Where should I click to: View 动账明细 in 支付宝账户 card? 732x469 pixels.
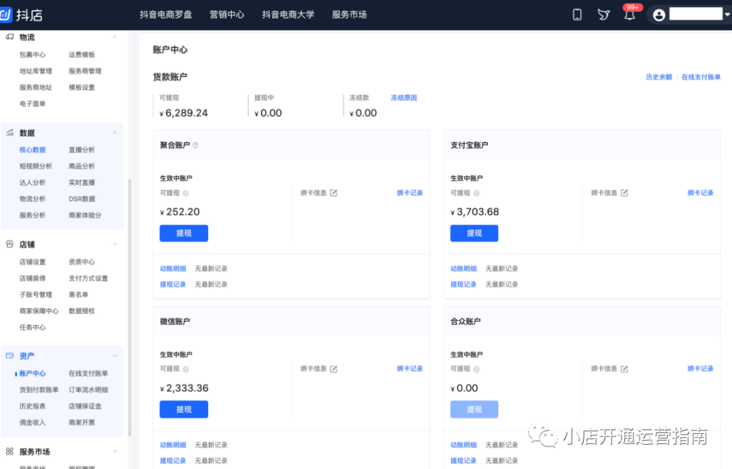[463, 268]
